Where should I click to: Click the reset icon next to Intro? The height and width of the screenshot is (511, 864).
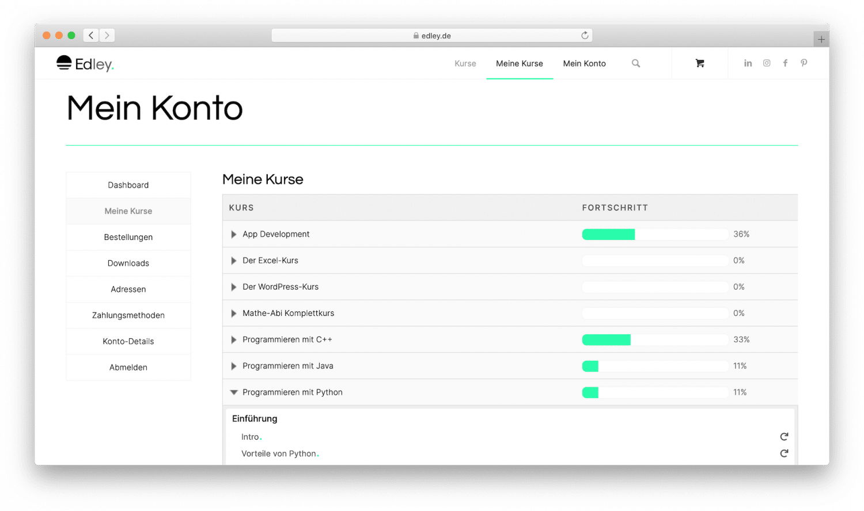tap(784, 437)
